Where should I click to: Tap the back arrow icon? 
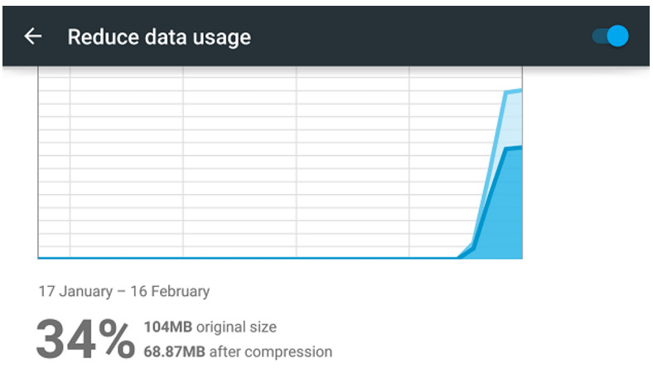pos(32,36)
